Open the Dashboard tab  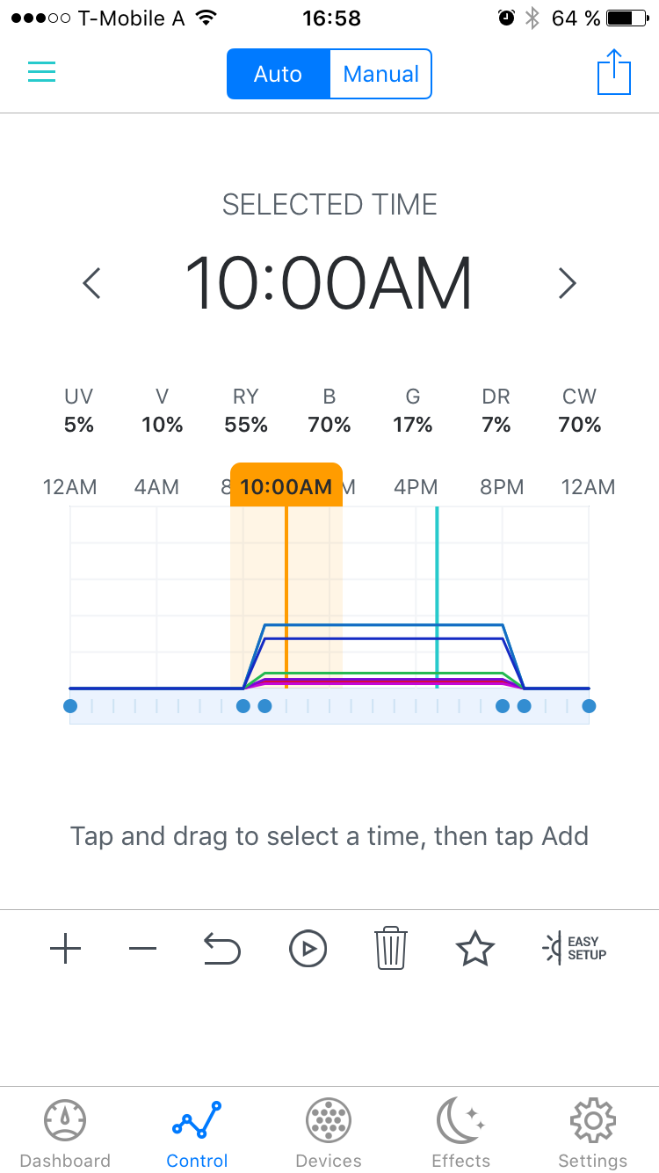pyautogui.click(x=66, y=1133)
